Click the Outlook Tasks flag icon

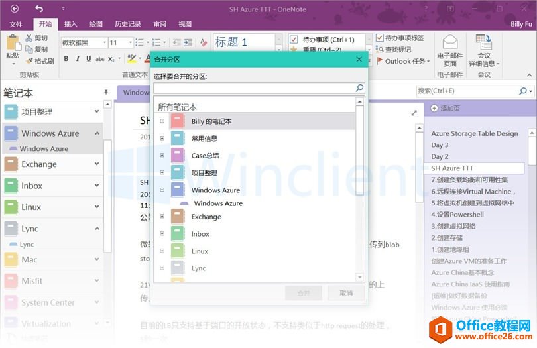(379, 61)
